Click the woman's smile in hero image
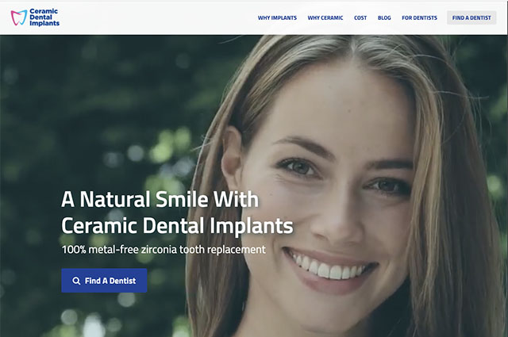The height and width of the screenshot is (337, 508). point(330,269)
